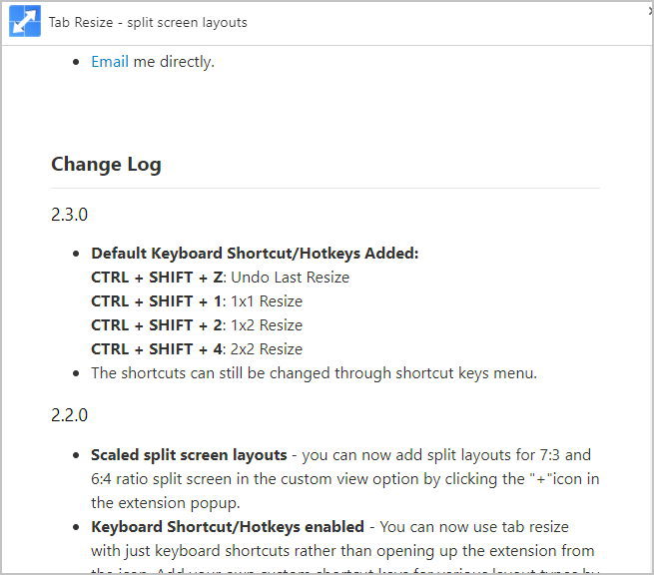Click the Change Log heading
Viewport: 654px width, 575px height.
tap(106, 165)
